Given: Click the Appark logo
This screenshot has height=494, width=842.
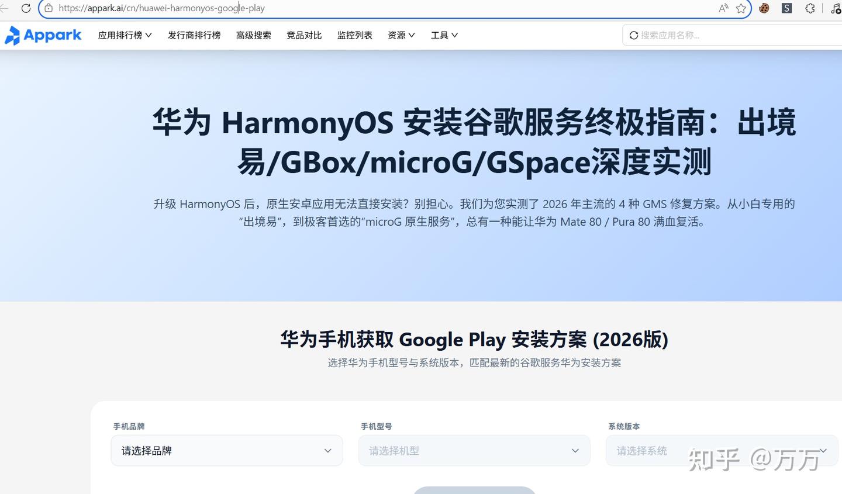Looking at the screenshot, I should click(x=43, y=35).
